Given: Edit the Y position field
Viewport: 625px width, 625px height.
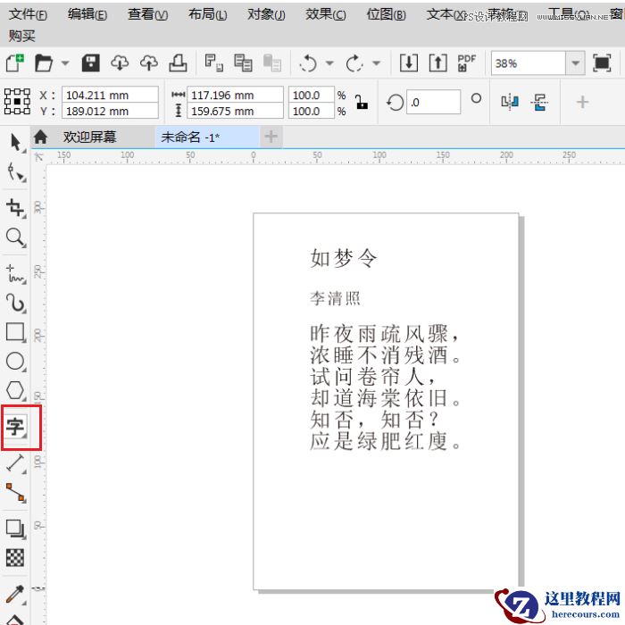Looking at the screenshot, I should [x=110, y=111].
